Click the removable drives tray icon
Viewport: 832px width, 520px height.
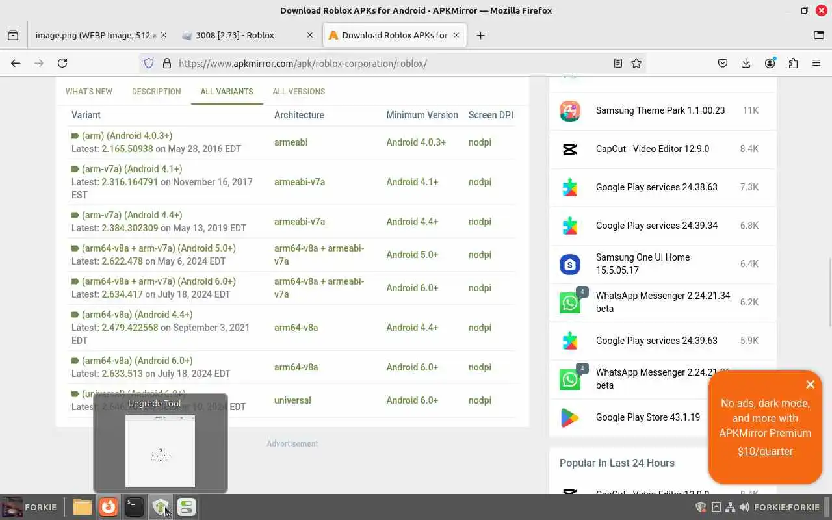coord(716,507)
